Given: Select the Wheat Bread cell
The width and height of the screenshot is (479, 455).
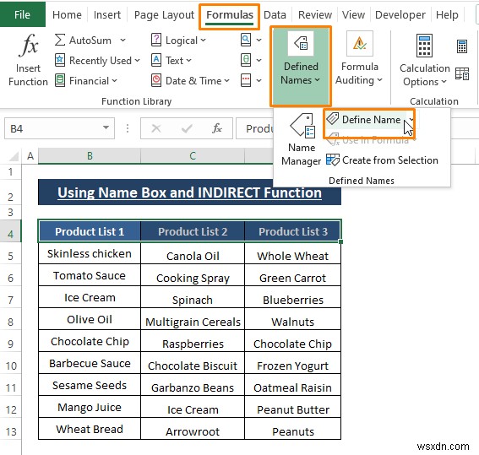Looking at the screenshot, I should click(90, 429).
